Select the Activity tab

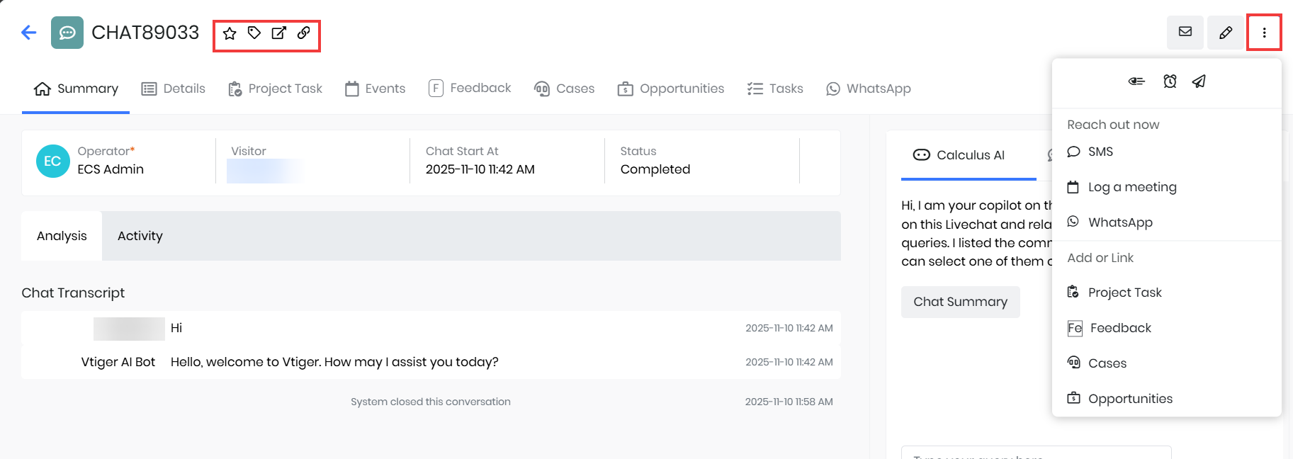pyautogui.click(x=140, y=236)
